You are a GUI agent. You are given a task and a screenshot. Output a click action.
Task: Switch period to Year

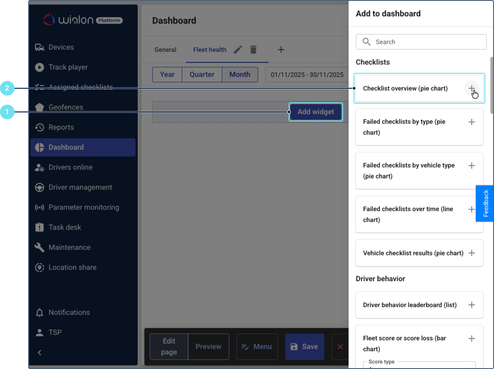(x=167, y=75)
